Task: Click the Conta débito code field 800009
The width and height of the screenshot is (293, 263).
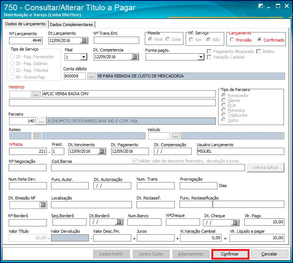Action: (75, 76)
